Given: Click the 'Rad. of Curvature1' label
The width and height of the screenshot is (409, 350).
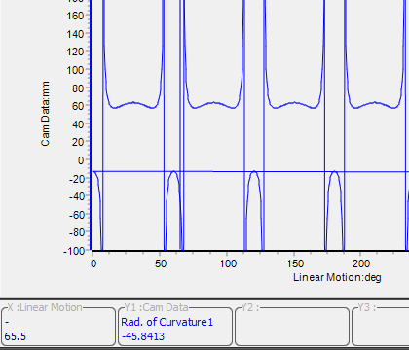Looking at the screenshot, I should point(167,322).
